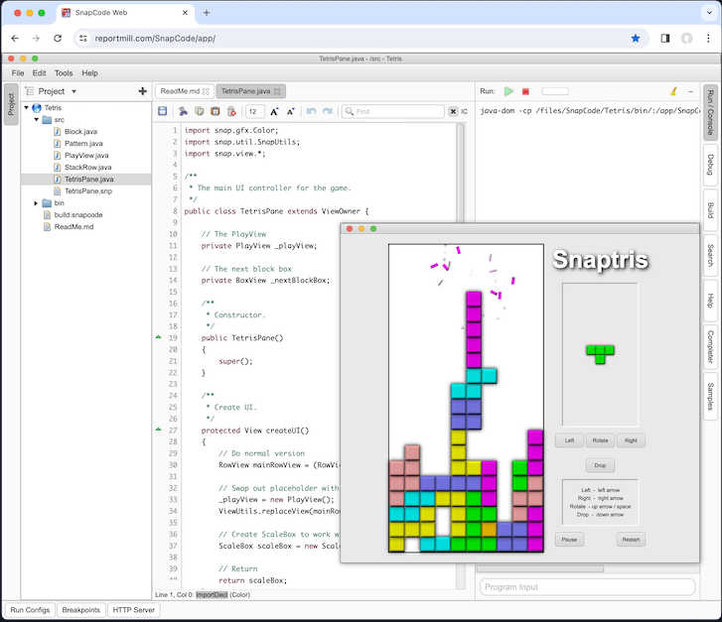Expand the bin folder
722x622 pixels.
tap(36, 203)
